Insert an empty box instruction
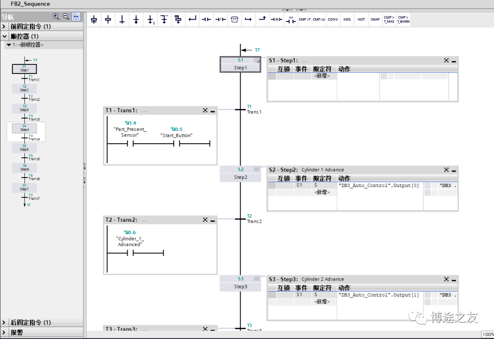Screen dimensions: 494x339 (234, 20)
